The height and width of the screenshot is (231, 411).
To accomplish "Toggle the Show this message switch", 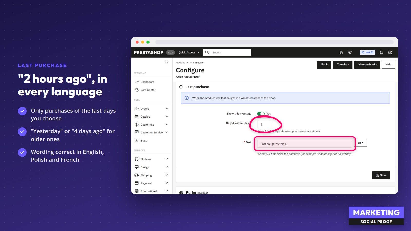I will [x=261, y=114].
